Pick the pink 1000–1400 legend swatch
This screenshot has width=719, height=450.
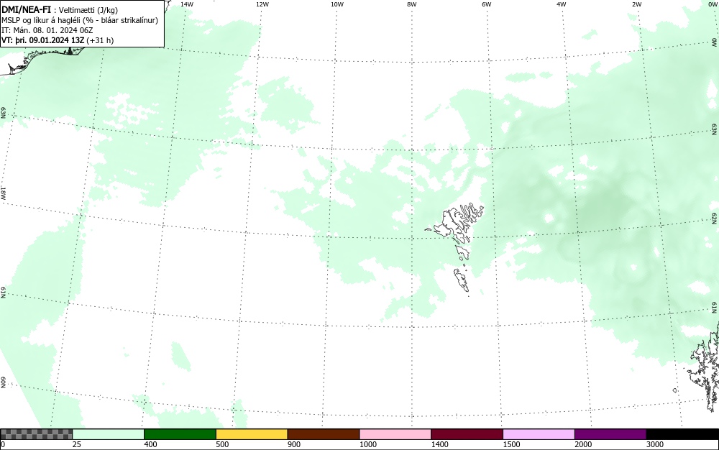[395, 434]
